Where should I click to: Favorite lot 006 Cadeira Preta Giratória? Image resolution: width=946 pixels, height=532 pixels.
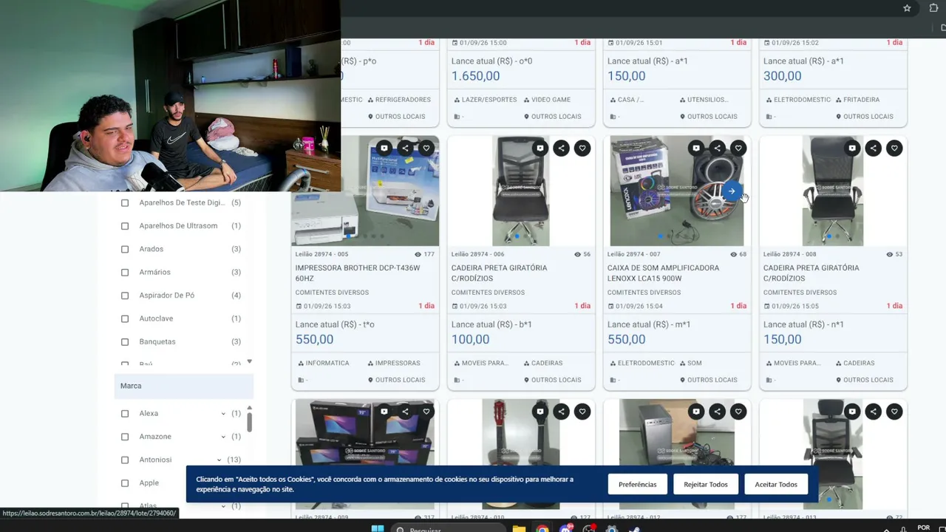click(x=582, y=149)
